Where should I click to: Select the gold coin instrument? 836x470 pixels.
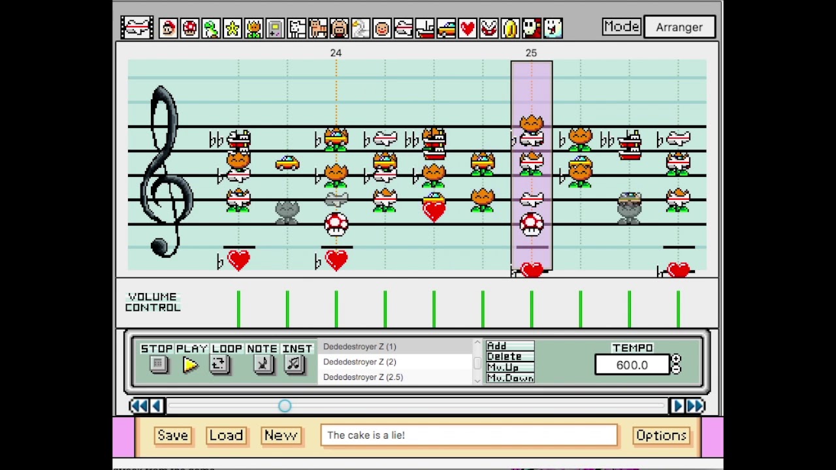(510, 28)
